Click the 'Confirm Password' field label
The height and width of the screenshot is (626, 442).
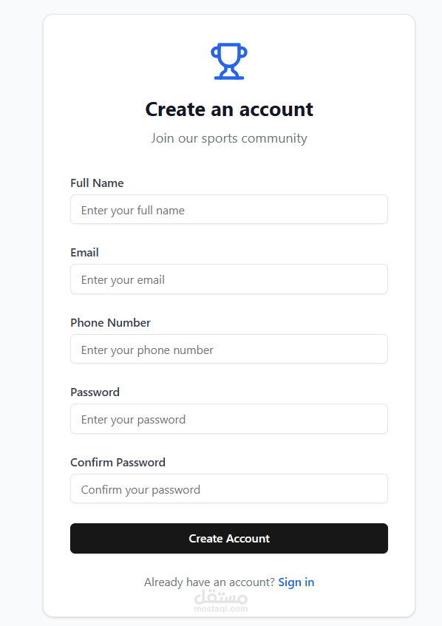coord(118,463)
